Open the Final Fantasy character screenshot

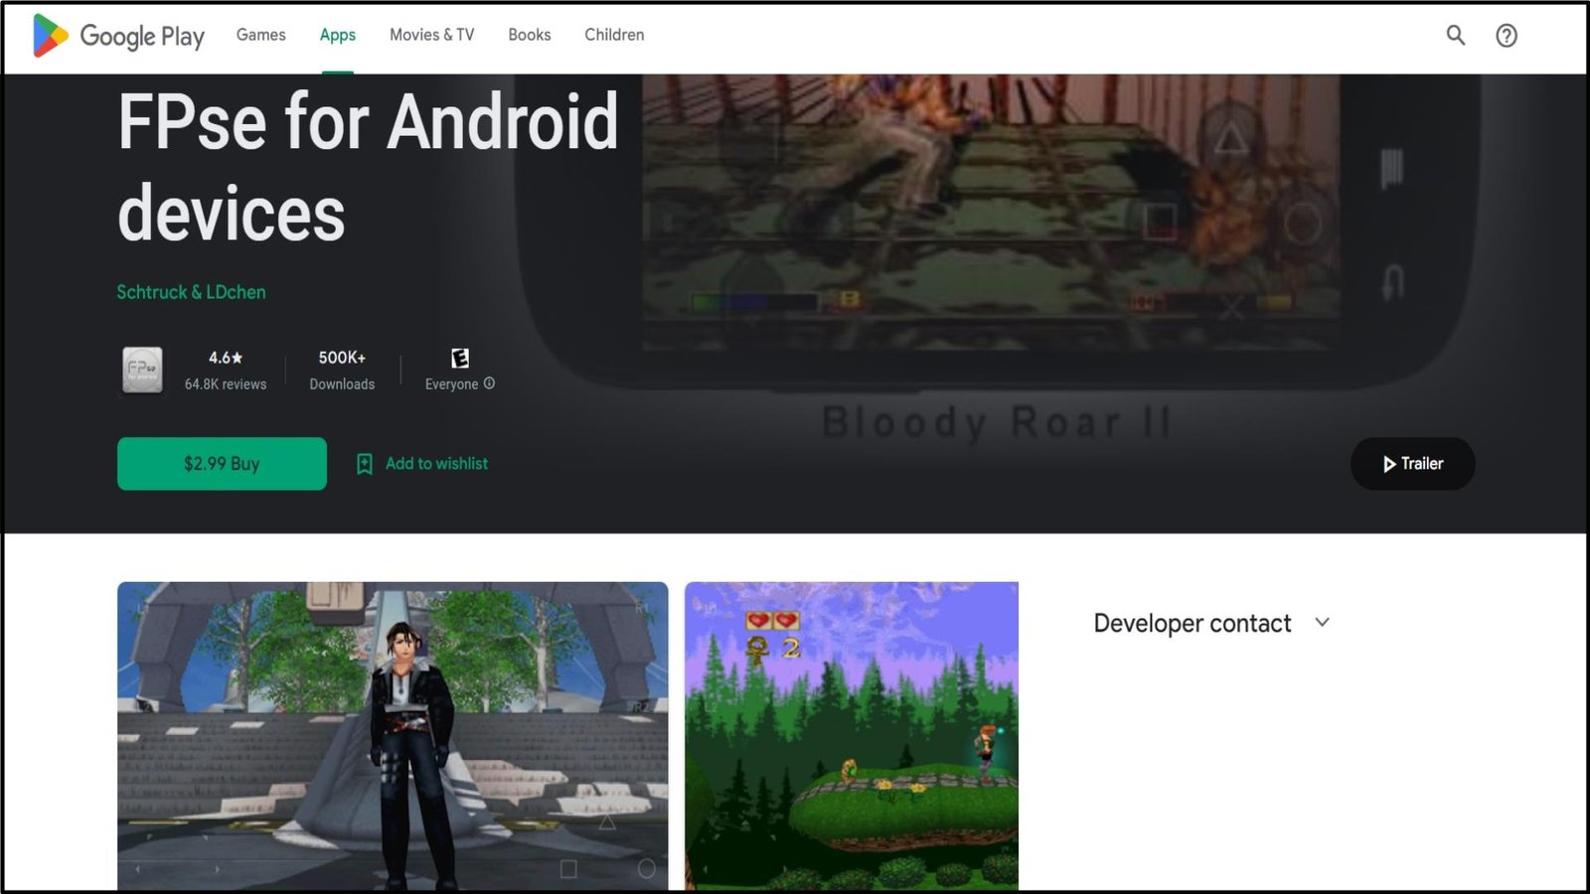click(x=393, y=735)
